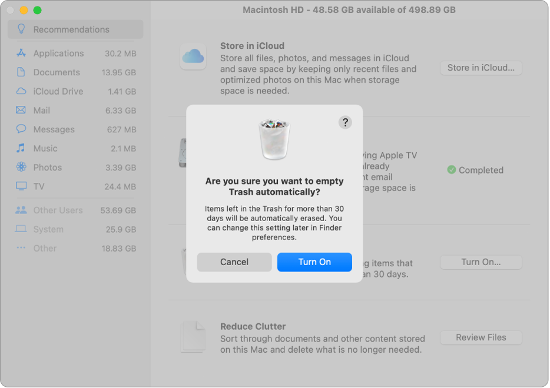The width and height of the screenshot is (550, 388).
Task: Click the dialog's 'Are you sure' heading
Action: [274, 186]
